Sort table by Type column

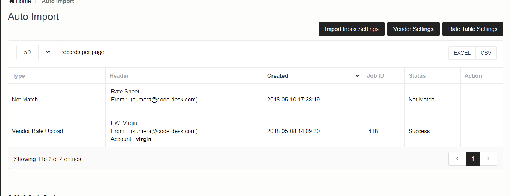19,76
